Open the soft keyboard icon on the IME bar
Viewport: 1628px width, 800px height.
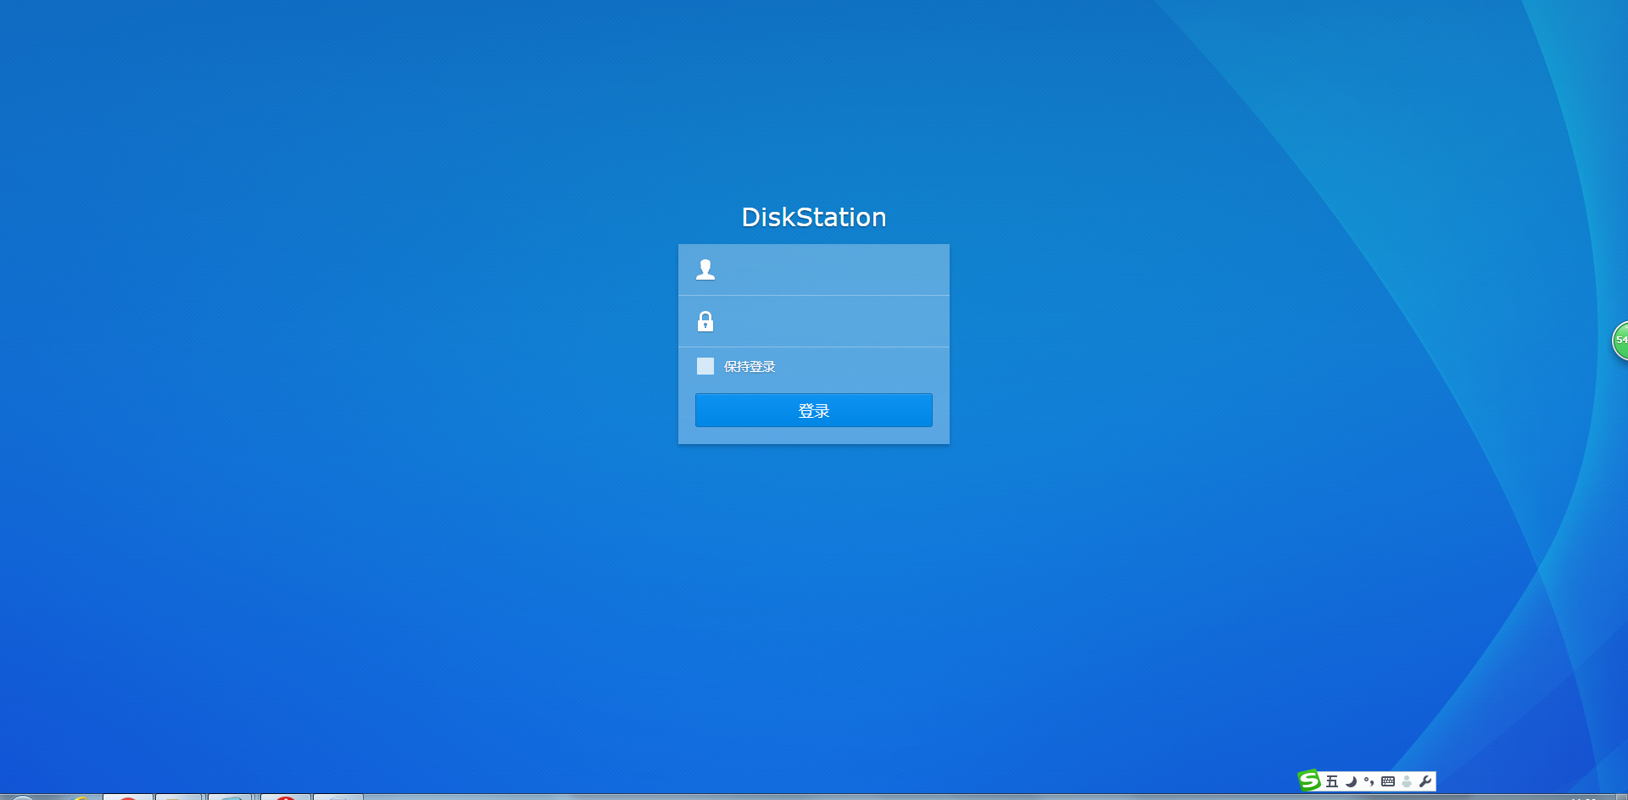point(1388,781)
